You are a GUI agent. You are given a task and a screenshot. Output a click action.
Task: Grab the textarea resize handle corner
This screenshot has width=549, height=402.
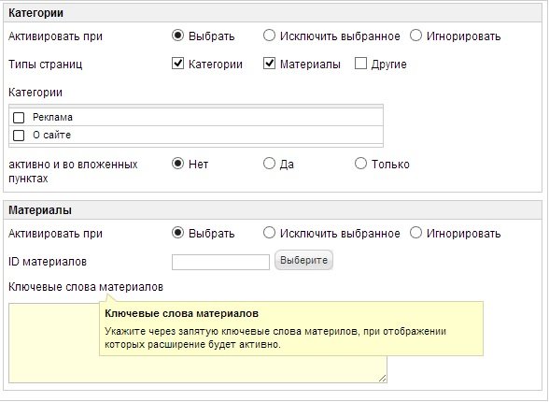pyautogui.click(x=383, y=379)
